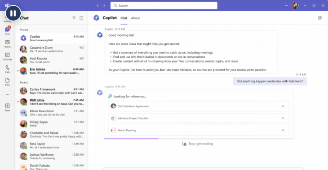Open the Files section in the sidebar

tap(7, 82)
